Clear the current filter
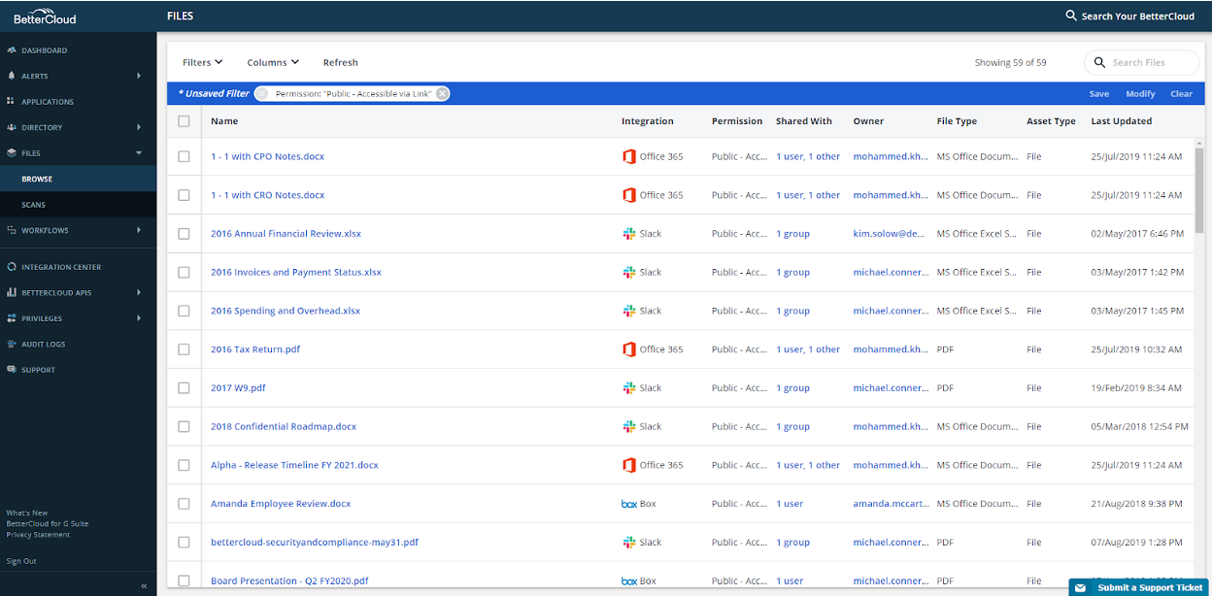The image size is (1212, 596). point(1181,94)
